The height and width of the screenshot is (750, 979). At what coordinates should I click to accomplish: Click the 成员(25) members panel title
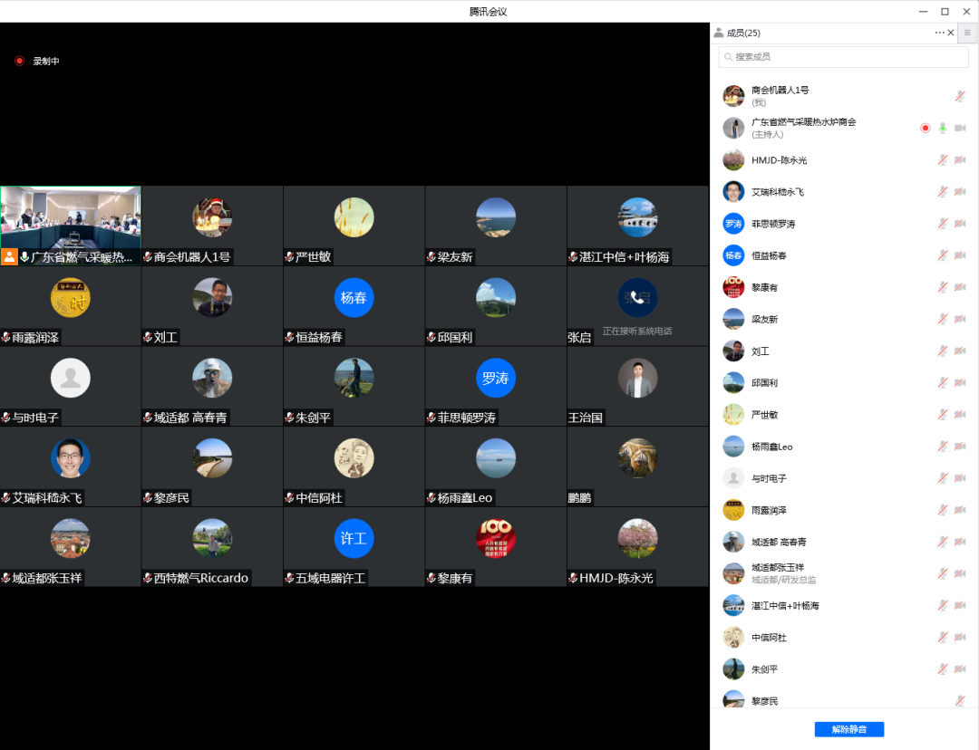coord(743,34)
